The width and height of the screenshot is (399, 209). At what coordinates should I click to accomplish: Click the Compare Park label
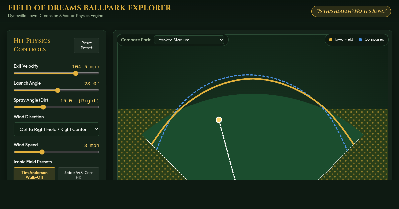[136, 40]
